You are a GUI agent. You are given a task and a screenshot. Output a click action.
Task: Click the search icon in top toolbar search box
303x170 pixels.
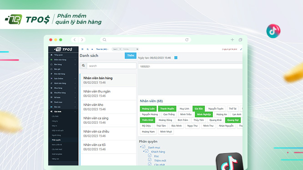pyautogui.click(x=137, y=49)
